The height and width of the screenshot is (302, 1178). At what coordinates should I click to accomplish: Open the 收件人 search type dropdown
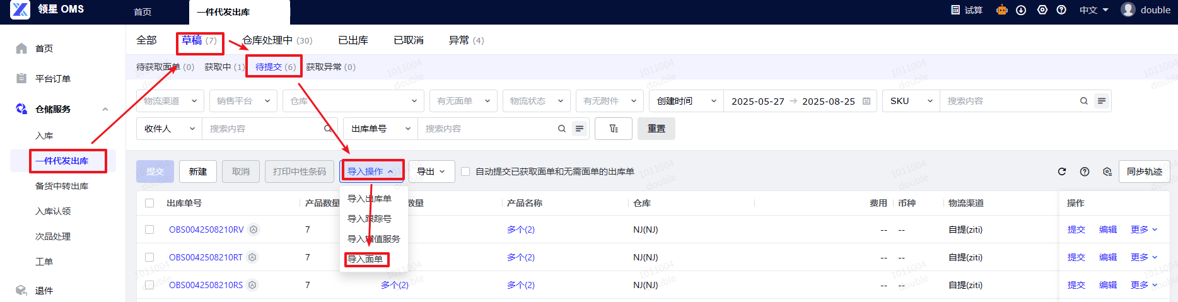pyautogui.click(x=170, y=129)
